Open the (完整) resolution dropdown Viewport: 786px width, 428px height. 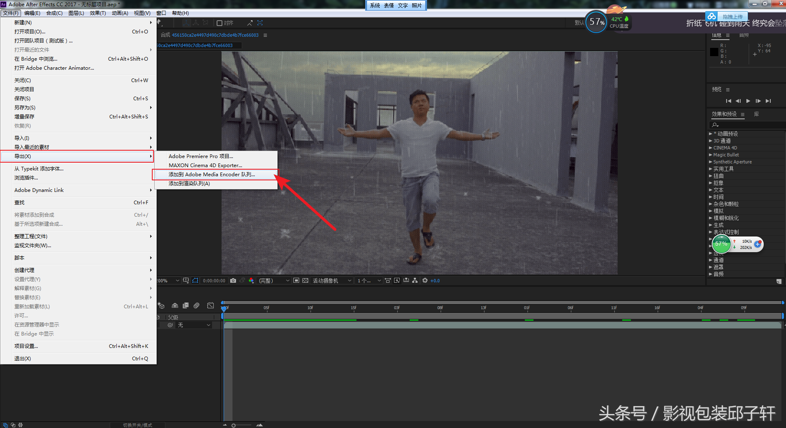tap(274, 281)
